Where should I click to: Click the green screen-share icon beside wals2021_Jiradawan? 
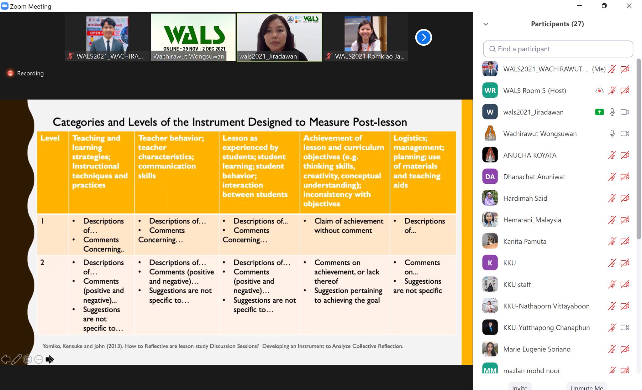pos(599,112)
